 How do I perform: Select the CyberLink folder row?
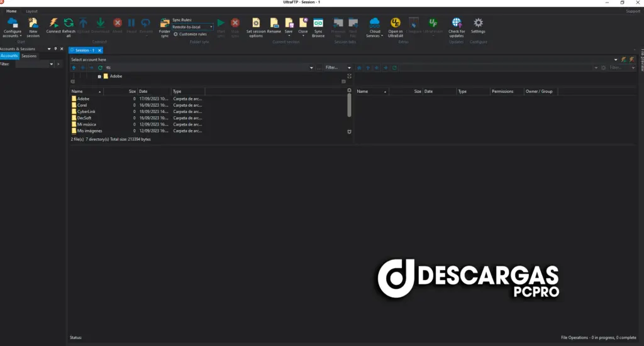[x=136, y=112]
